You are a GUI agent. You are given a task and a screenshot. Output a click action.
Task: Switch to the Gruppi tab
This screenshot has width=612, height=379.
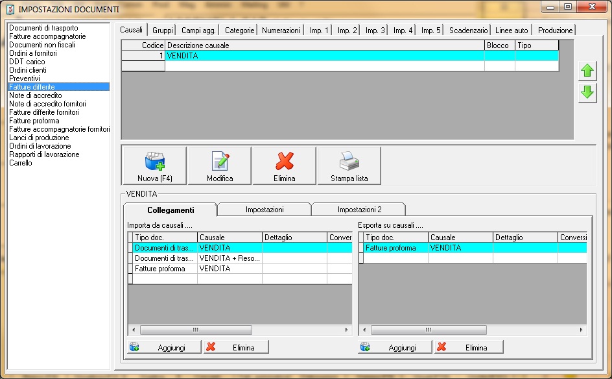162,30
